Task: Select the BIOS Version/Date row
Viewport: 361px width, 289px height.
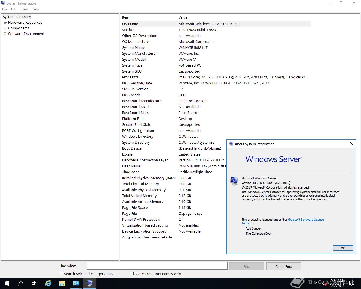Action: point(216,83)
